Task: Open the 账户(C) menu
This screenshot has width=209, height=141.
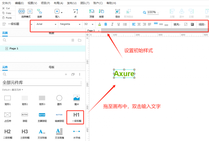Action: click(98, 3)
